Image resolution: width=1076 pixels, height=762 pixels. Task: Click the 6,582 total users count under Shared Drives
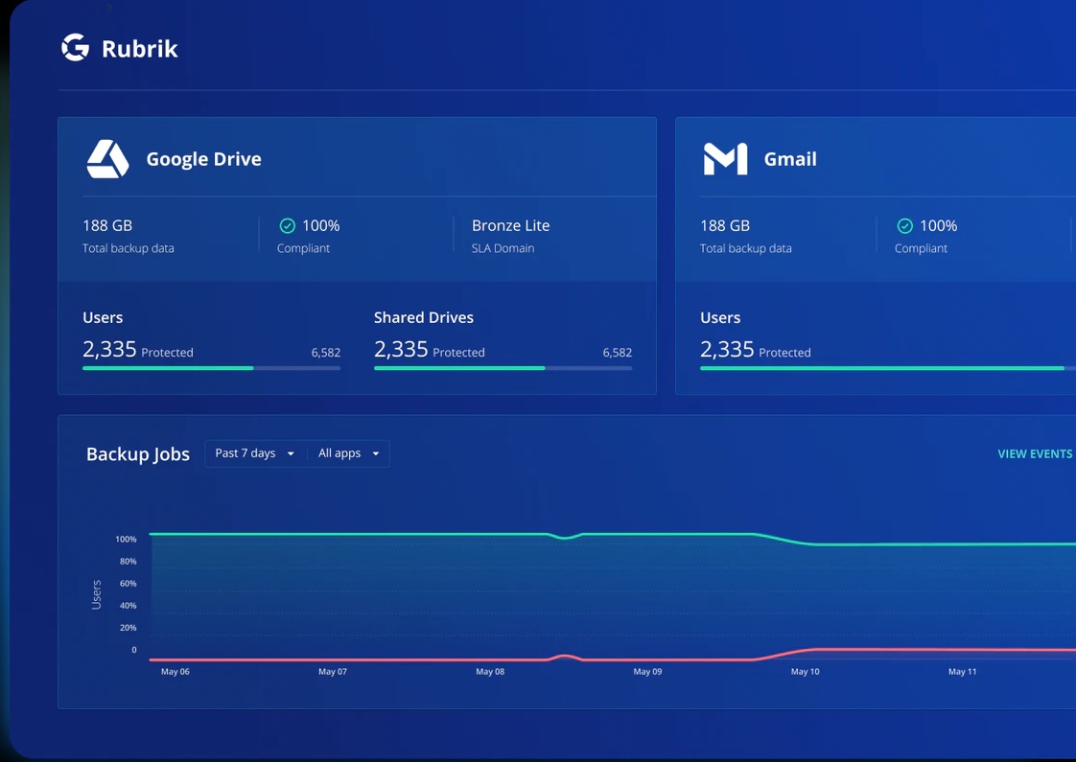(x=619, y=352)
